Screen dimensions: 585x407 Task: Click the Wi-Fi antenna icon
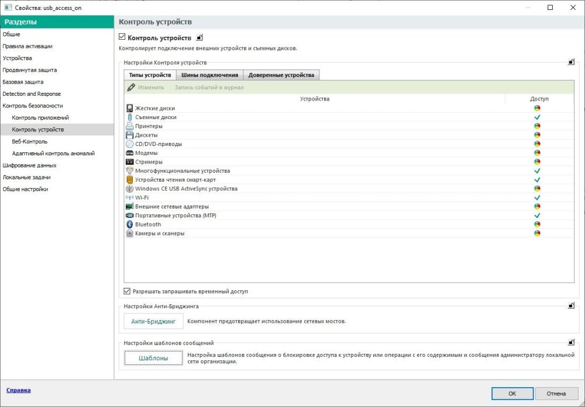click(x=129, y=197)
